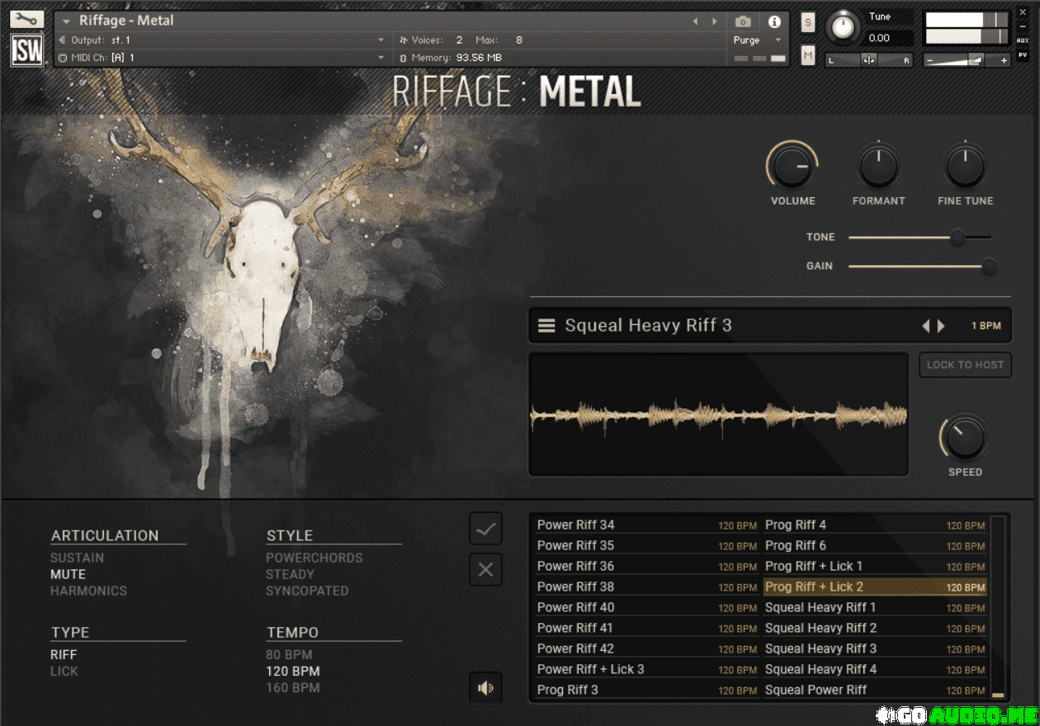Click the checkmark confirm filter icon
The image size is (1040, 726).
click(485, 529)
